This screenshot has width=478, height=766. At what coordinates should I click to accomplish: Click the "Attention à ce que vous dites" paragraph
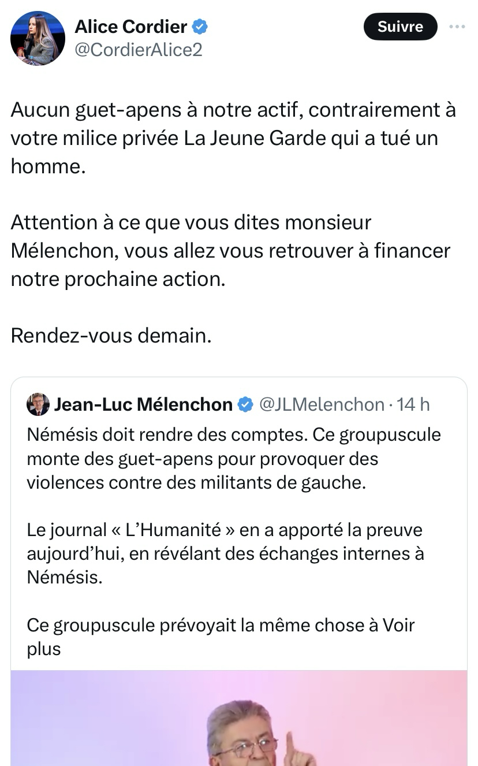(230, 251)
